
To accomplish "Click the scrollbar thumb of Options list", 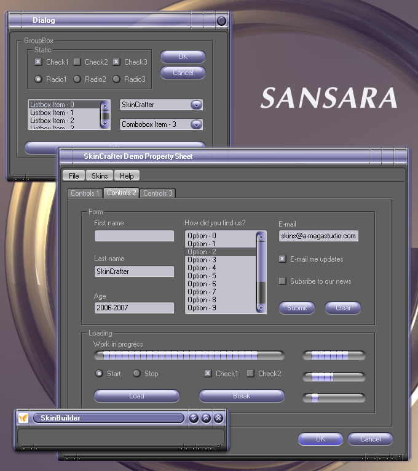I will point(261,262).
